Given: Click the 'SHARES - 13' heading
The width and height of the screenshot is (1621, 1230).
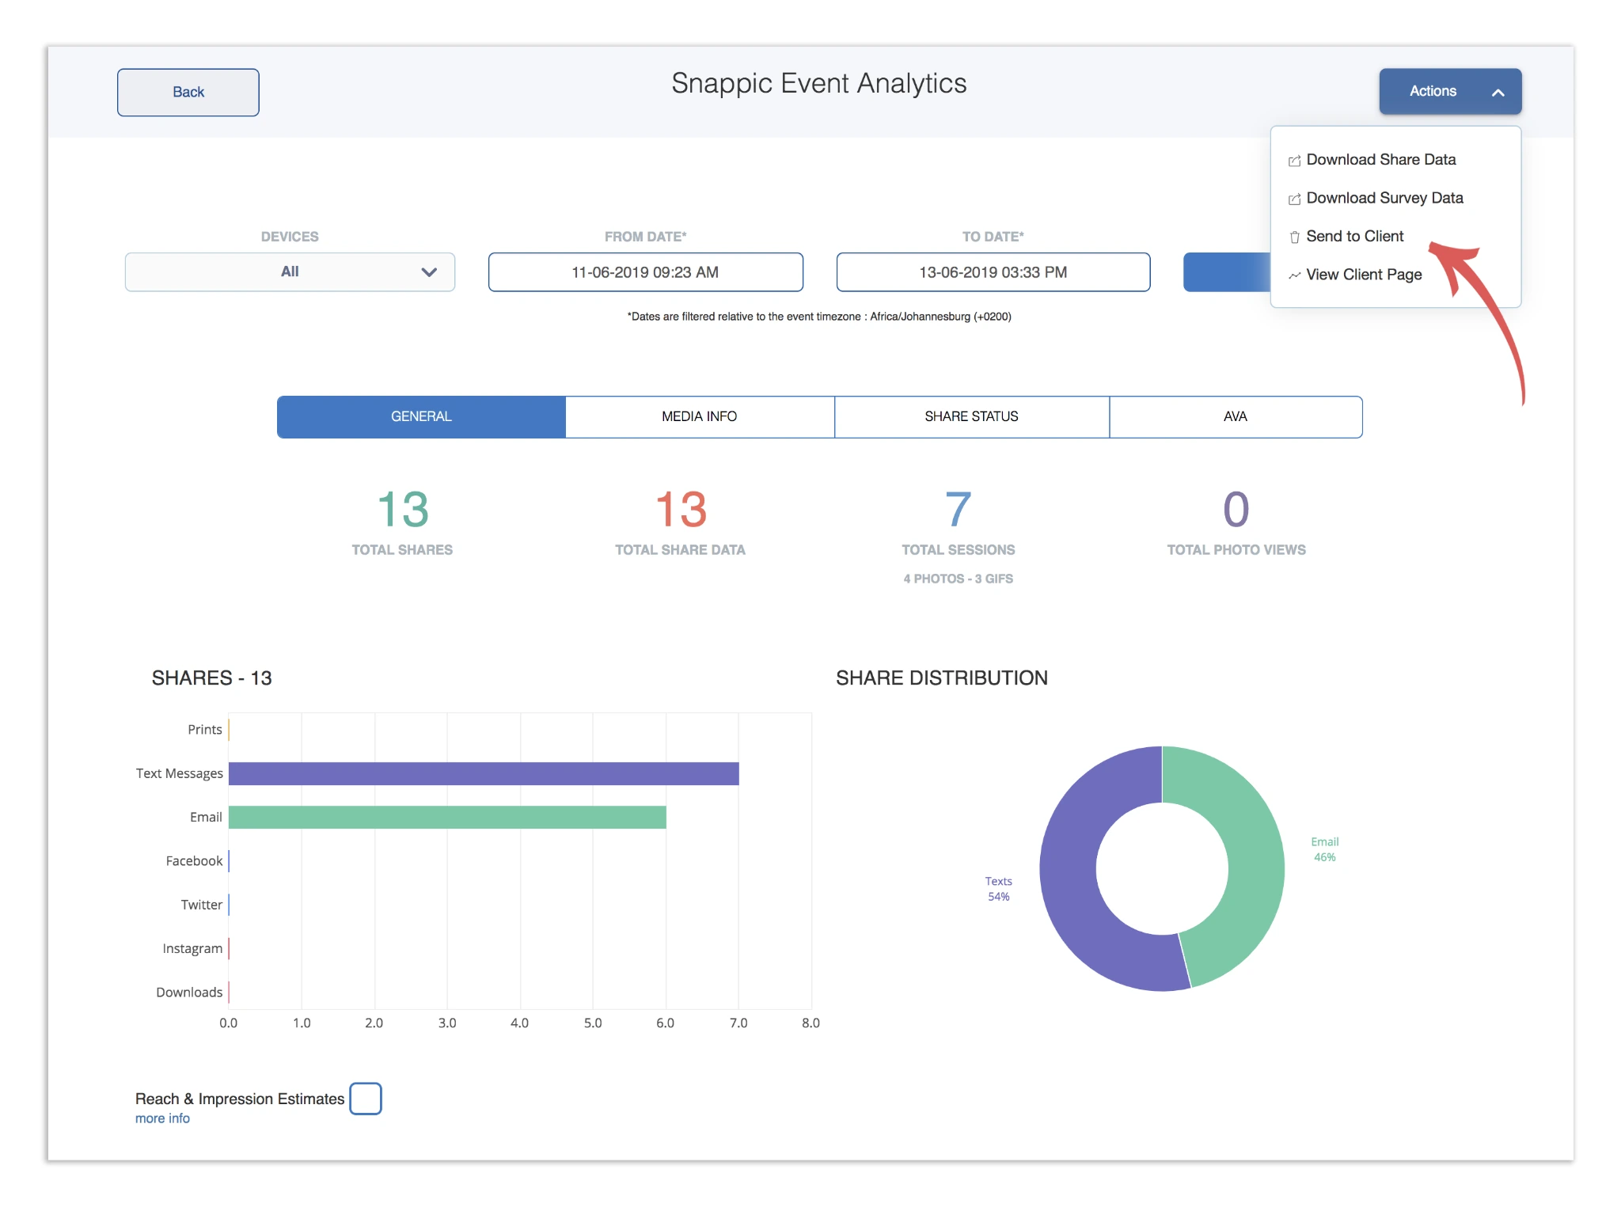Looking at the screenshot, I should 211,678.
